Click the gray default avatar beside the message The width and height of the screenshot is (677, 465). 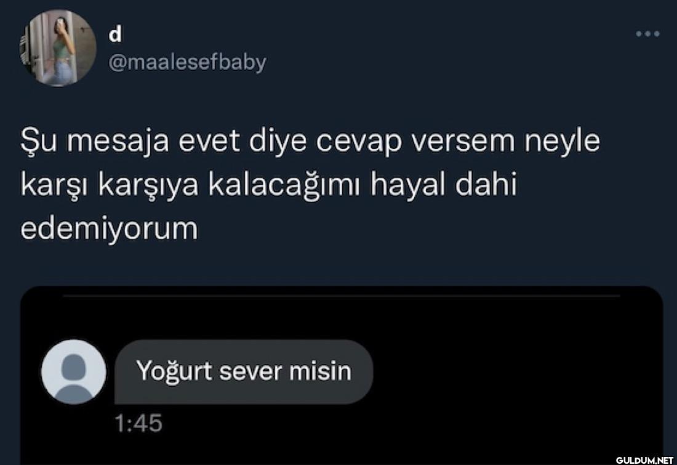click(73, 371)
